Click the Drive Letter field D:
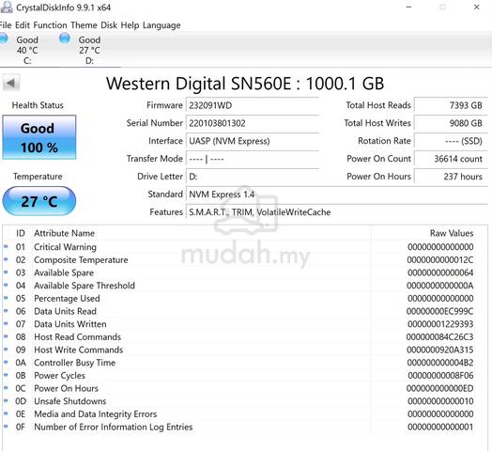Image resolution: width=492 pixels, height=451 pixels. [x=253, y=177]
